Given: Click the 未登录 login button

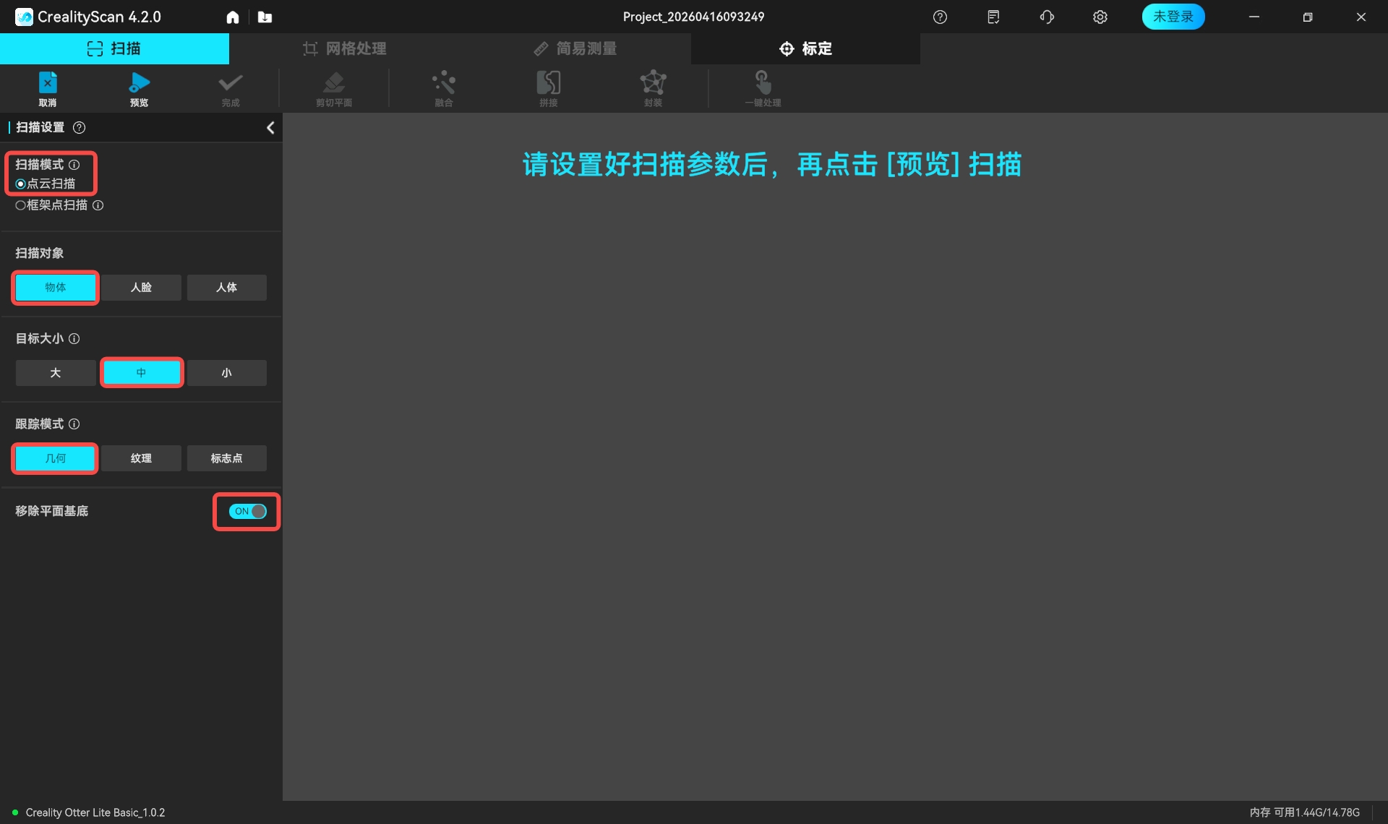Looking at the screenshot, I should point(1173,17).
